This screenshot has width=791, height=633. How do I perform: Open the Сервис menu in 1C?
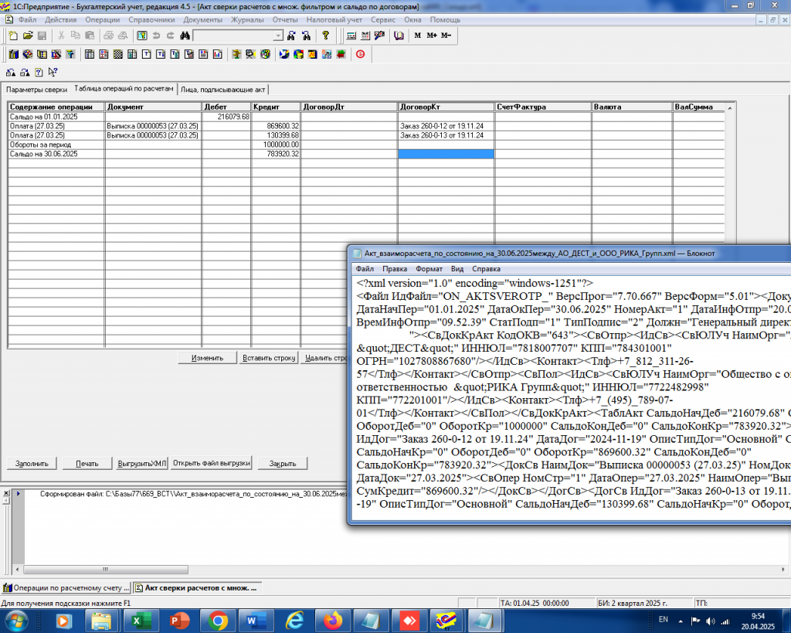(x=383, y=19)
